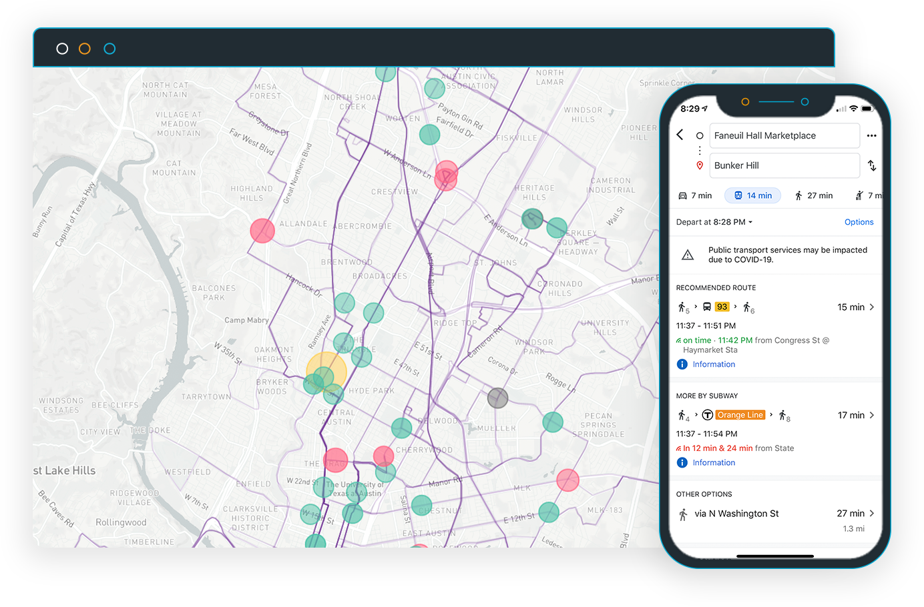Screen dimensions: 924x607
Task: Click the swap origin and destination icon
Action: pyautogui.click(x=872, y=165)
